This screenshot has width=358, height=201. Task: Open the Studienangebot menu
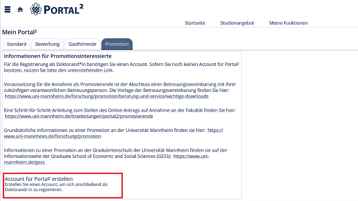(x=237, y=23)
